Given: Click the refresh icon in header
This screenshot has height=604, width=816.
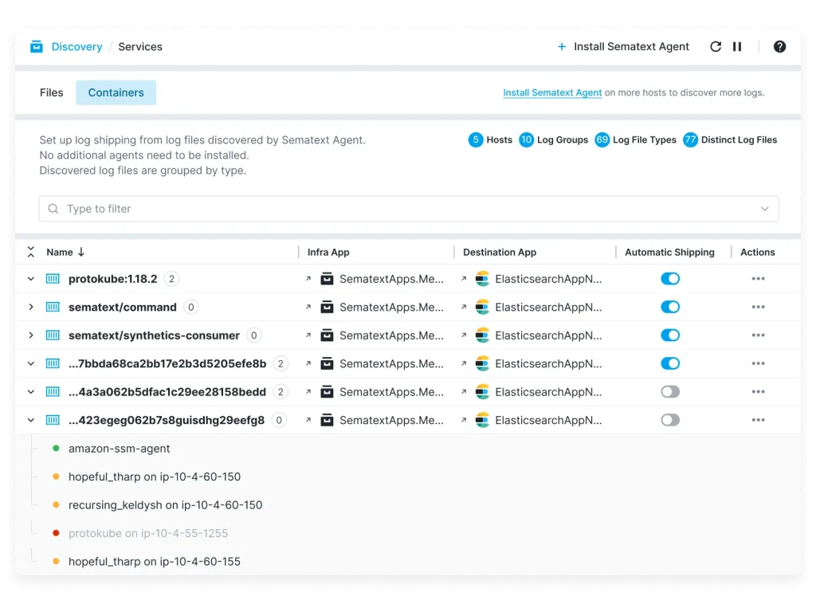Looking at the screenshot, I should (x=715, y=47).
